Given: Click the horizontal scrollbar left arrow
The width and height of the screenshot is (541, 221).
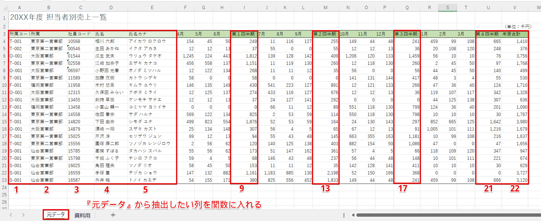Looking at the screenshot, I should (x=353, y=215).
